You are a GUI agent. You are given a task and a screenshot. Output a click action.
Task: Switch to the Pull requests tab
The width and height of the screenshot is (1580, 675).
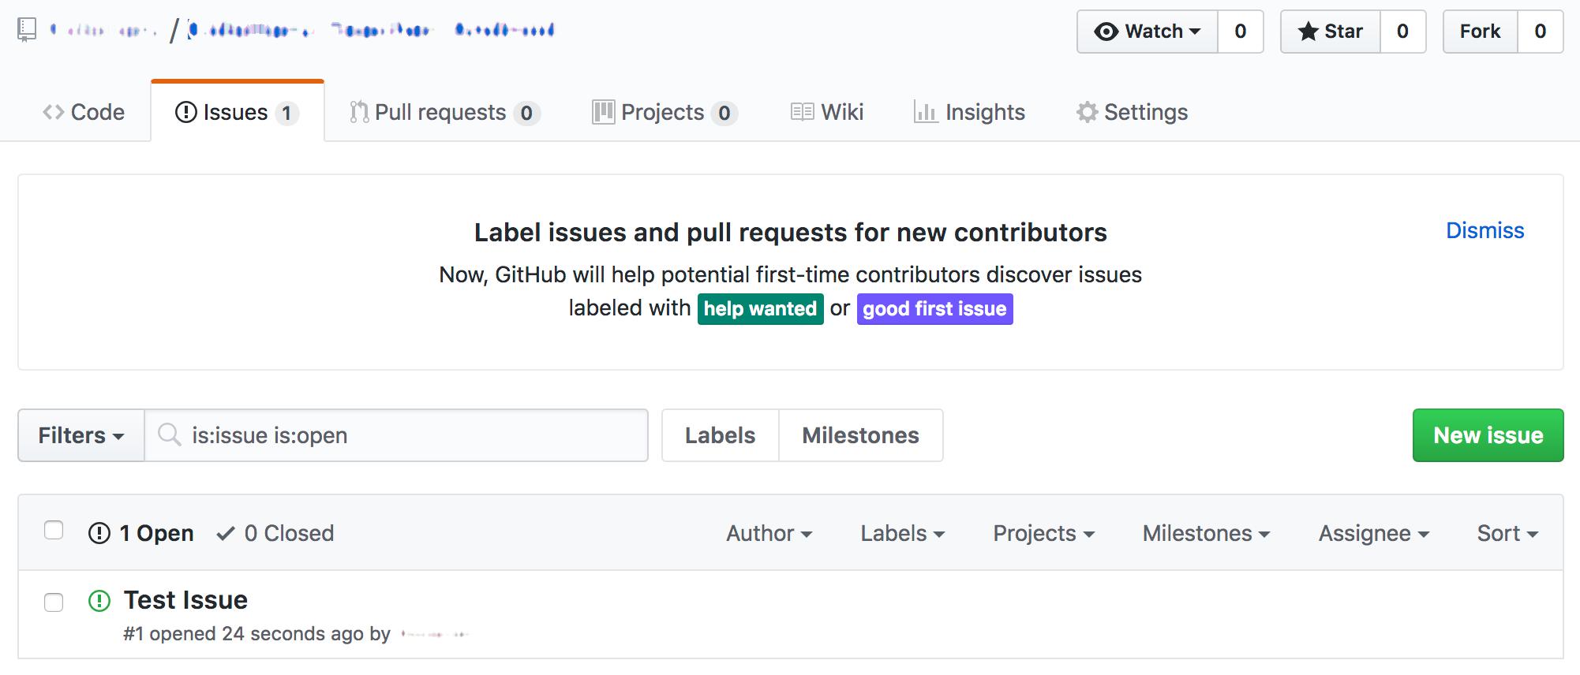444,113
